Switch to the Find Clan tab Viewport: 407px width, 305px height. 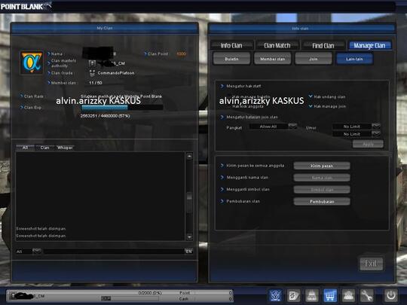click(x=323, y=45)
